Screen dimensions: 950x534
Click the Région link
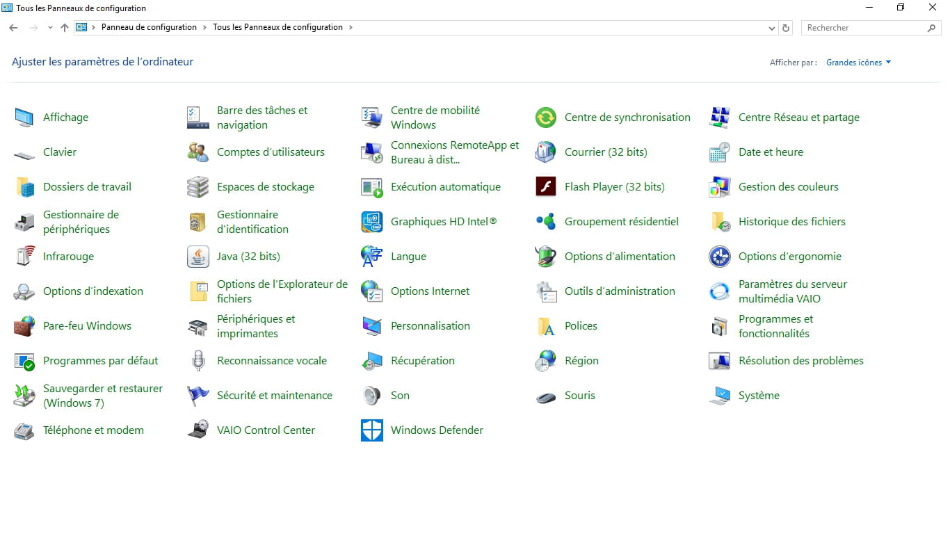(x=581, y=361)
